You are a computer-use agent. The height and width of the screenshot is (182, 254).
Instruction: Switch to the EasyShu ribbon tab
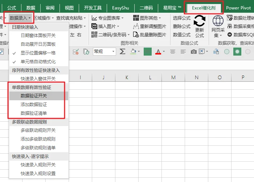click(120, 8)
